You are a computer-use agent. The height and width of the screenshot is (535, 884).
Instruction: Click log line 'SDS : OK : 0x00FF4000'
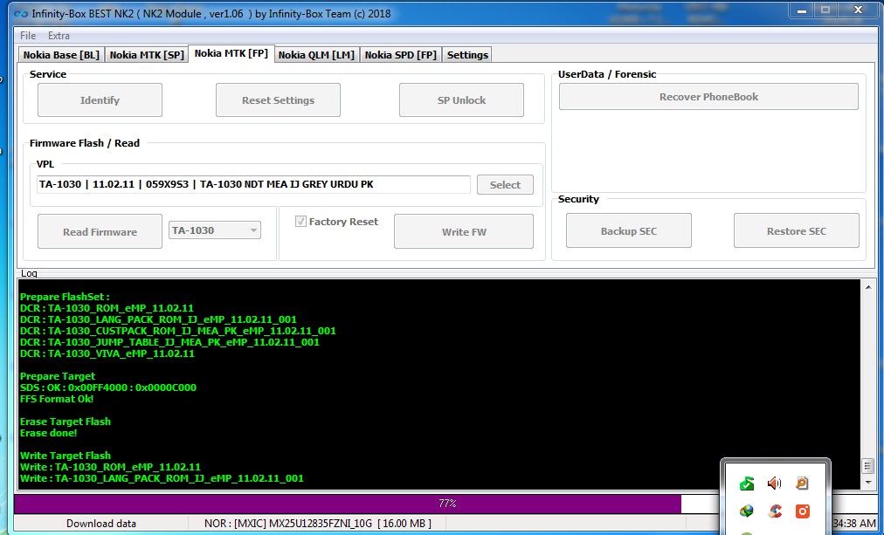point(108,388)
